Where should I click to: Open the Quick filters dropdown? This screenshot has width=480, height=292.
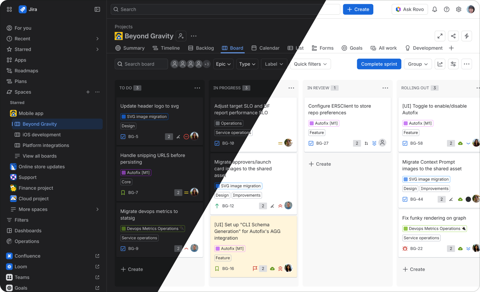310,64
